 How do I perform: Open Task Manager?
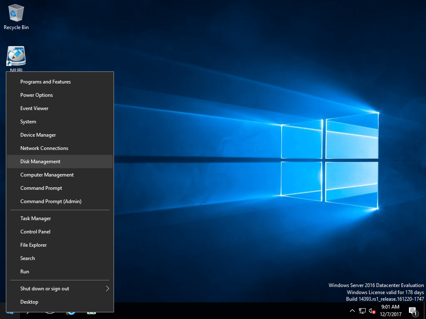pyautogui.click(x=60, y=218)
